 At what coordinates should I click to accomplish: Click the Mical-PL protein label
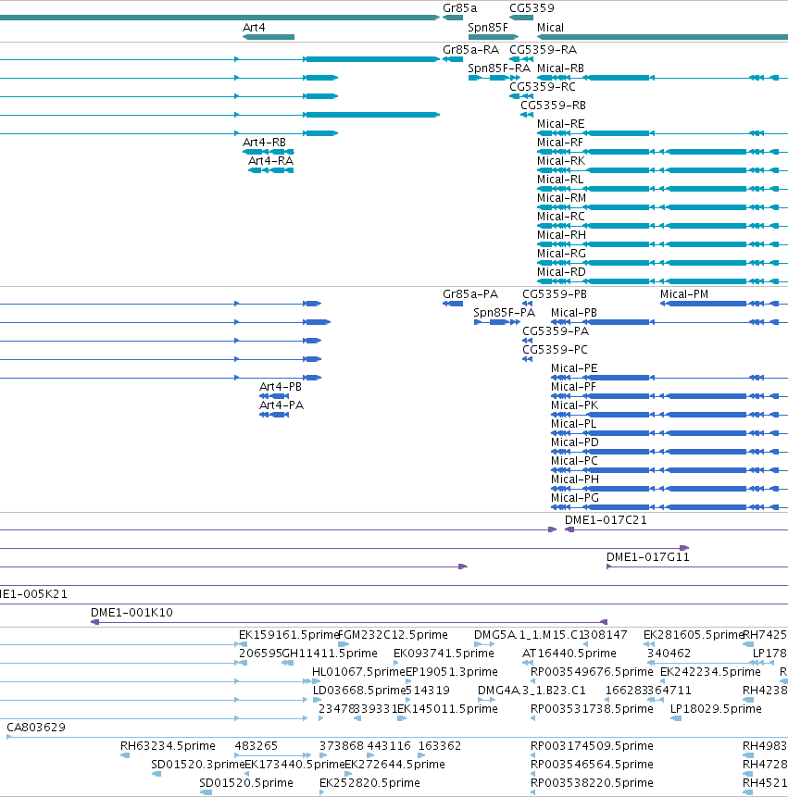pyautogui.click(x=573, y=424)
